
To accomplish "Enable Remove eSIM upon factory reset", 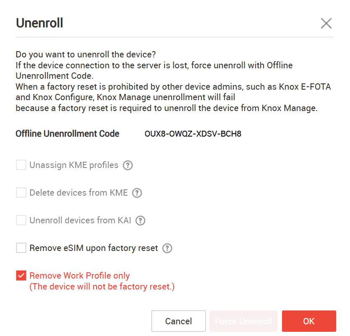I will [21, 248].
